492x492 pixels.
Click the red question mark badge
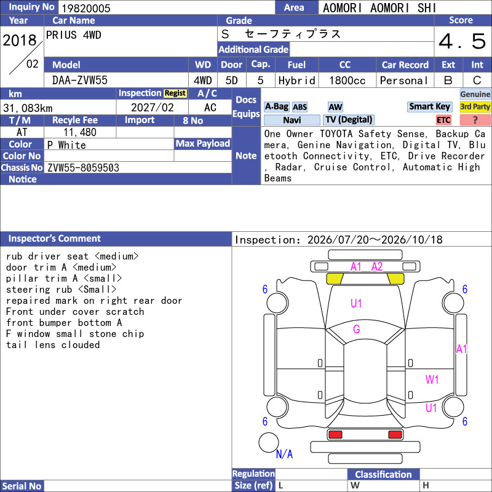(x=475, y=120)
